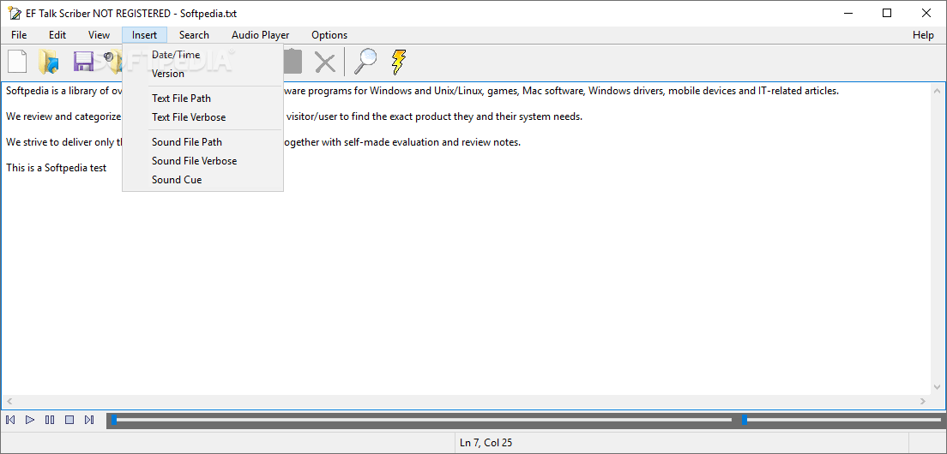This screenshot has height=454, width=947.
Task: Insert Sound File Path
Action: tap(203, 142)
